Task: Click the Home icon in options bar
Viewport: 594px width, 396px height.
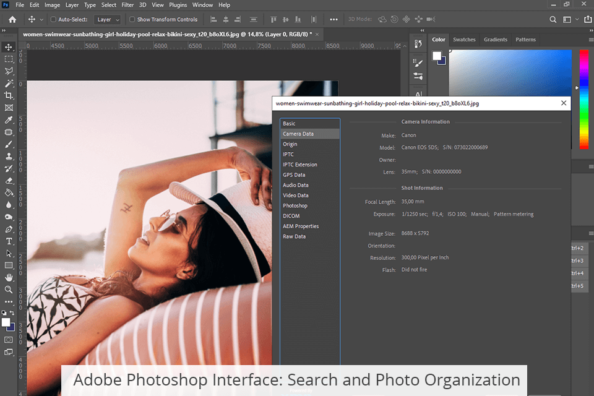Action: point(12,19)
